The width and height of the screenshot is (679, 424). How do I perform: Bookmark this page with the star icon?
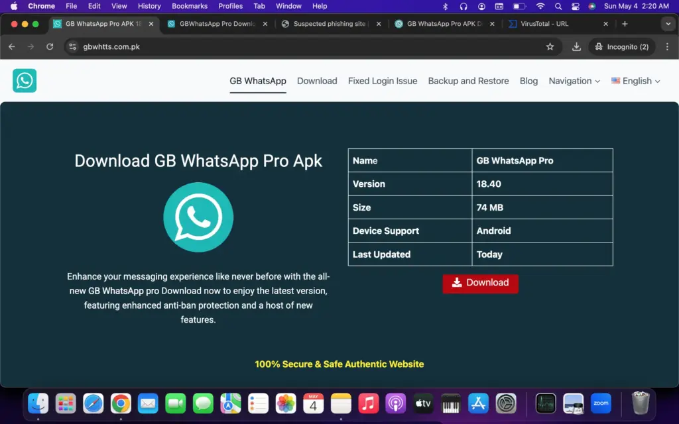pos(550,47)
